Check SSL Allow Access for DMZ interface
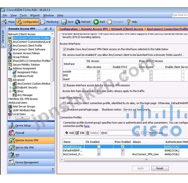The width and height of the screenshot is (188, 183). (x=98, y=76)
